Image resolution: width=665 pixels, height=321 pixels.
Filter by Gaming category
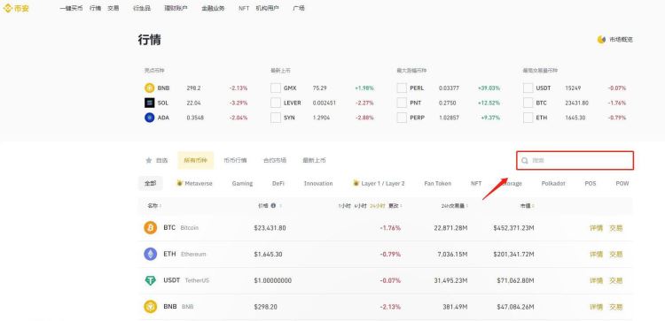click(242, 184)
